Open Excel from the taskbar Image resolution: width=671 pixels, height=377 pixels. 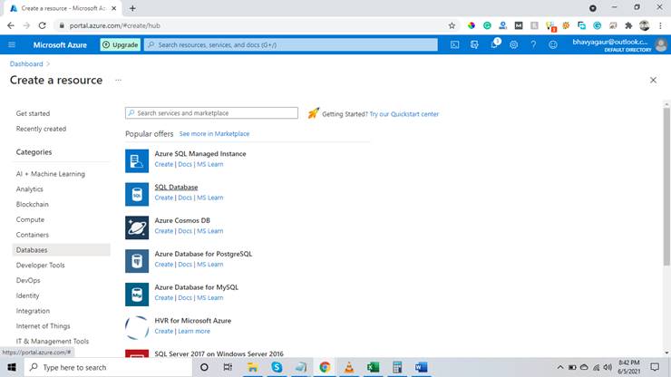tap(374, 367)
